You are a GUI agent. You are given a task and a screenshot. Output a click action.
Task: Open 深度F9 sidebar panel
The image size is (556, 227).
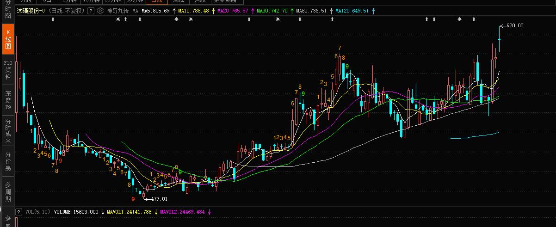coord(8,100)
